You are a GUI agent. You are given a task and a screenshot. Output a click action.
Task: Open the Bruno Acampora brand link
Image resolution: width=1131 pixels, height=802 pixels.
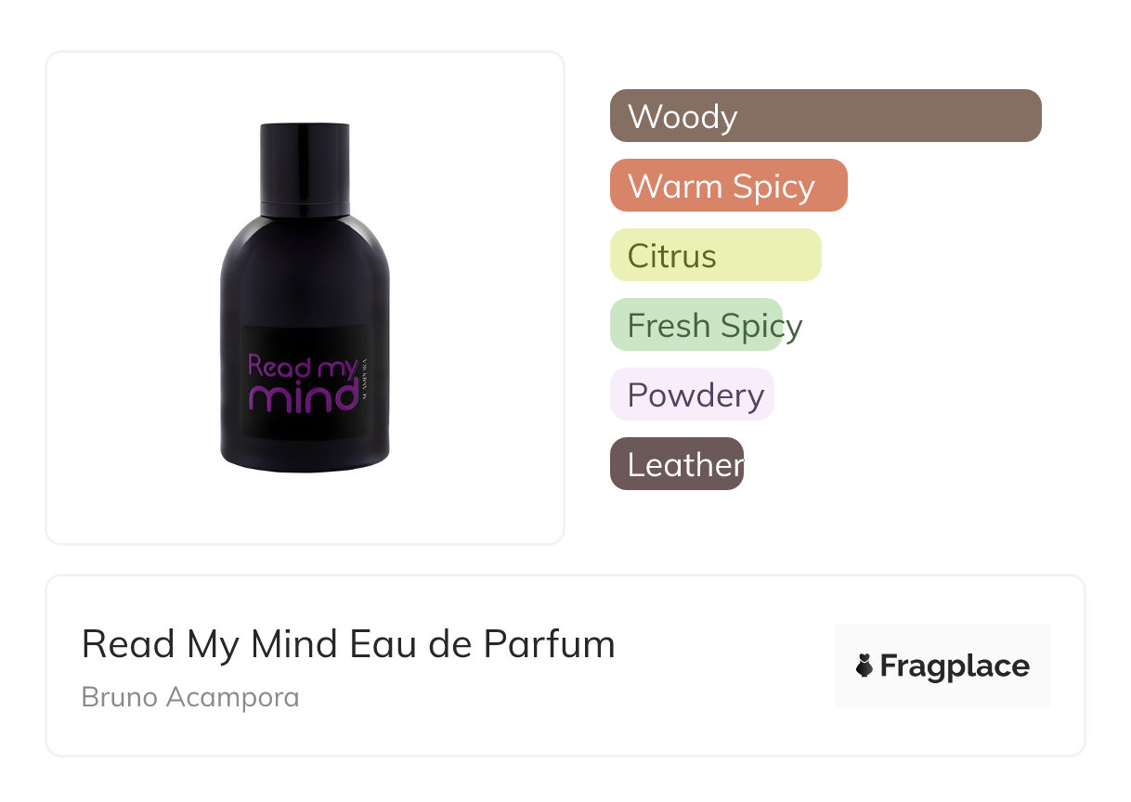tap(190, 697)
